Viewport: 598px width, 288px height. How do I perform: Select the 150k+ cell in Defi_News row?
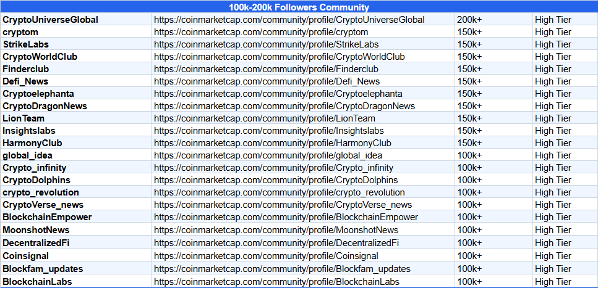click(493, 81)
